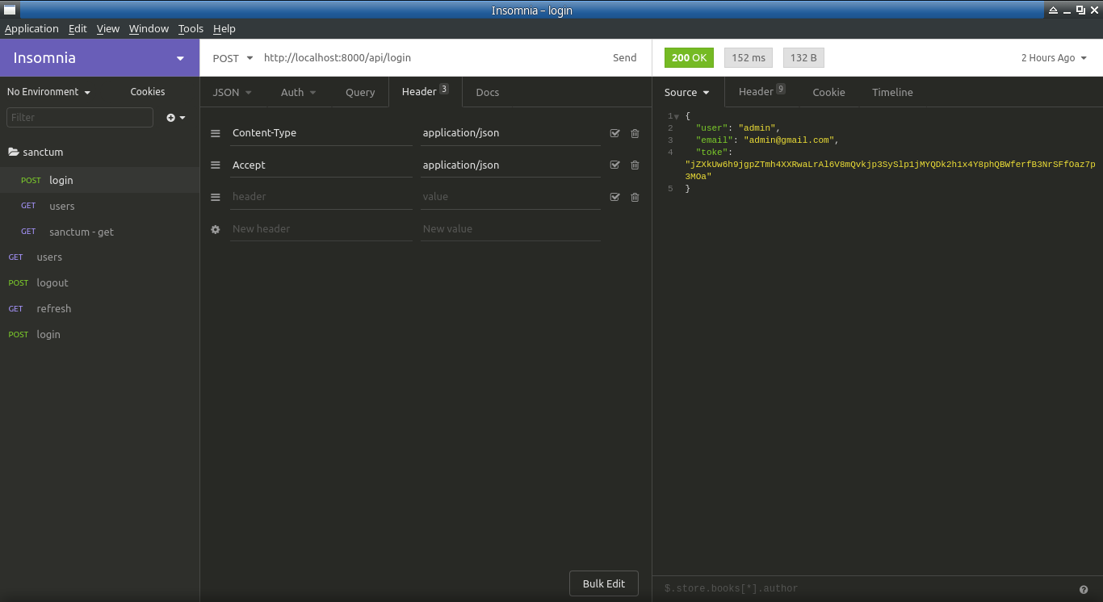Open the Cookies manager
This screenshot has height=602, width=1103.
click(148, 92)
